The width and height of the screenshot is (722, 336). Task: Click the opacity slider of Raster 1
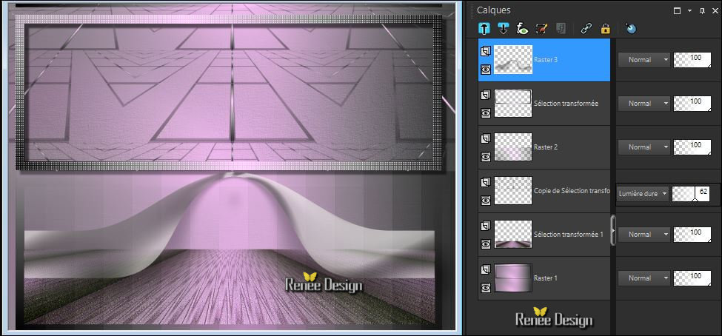coord(692,278)
